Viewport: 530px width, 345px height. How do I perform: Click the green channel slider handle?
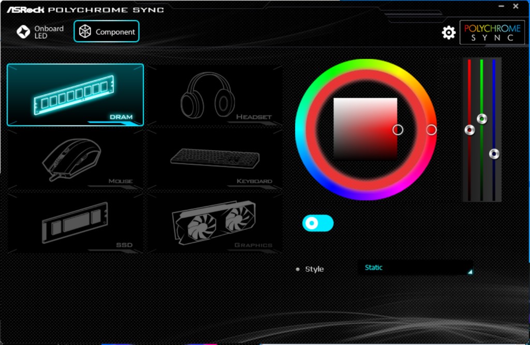click(482, 119)
